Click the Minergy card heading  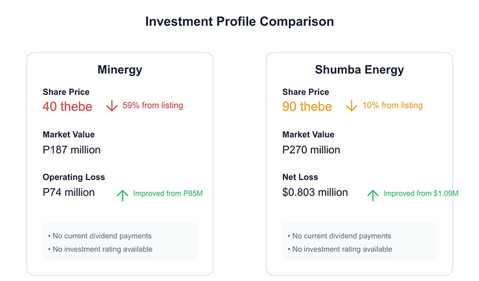pos(120,70)
